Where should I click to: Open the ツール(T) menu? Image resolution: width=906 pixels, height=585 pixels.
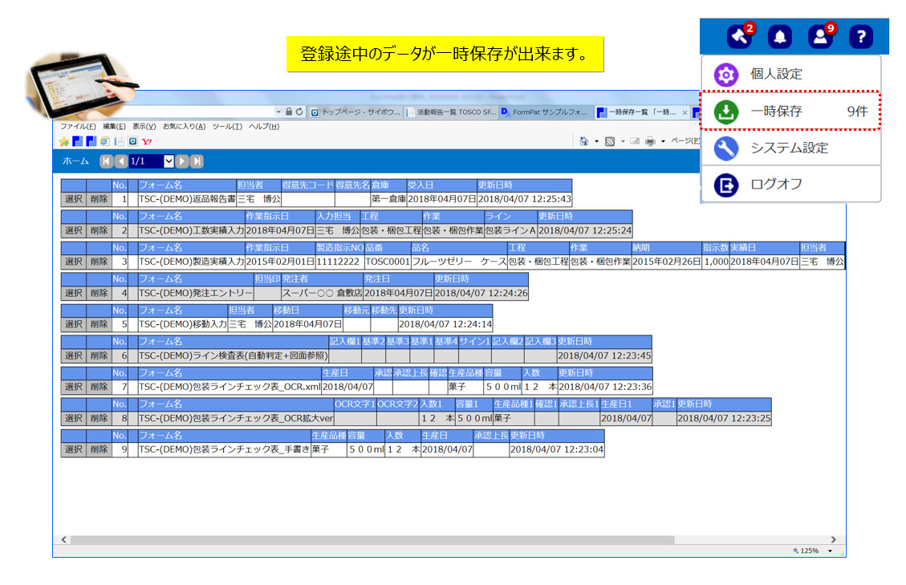coord(227,127)
